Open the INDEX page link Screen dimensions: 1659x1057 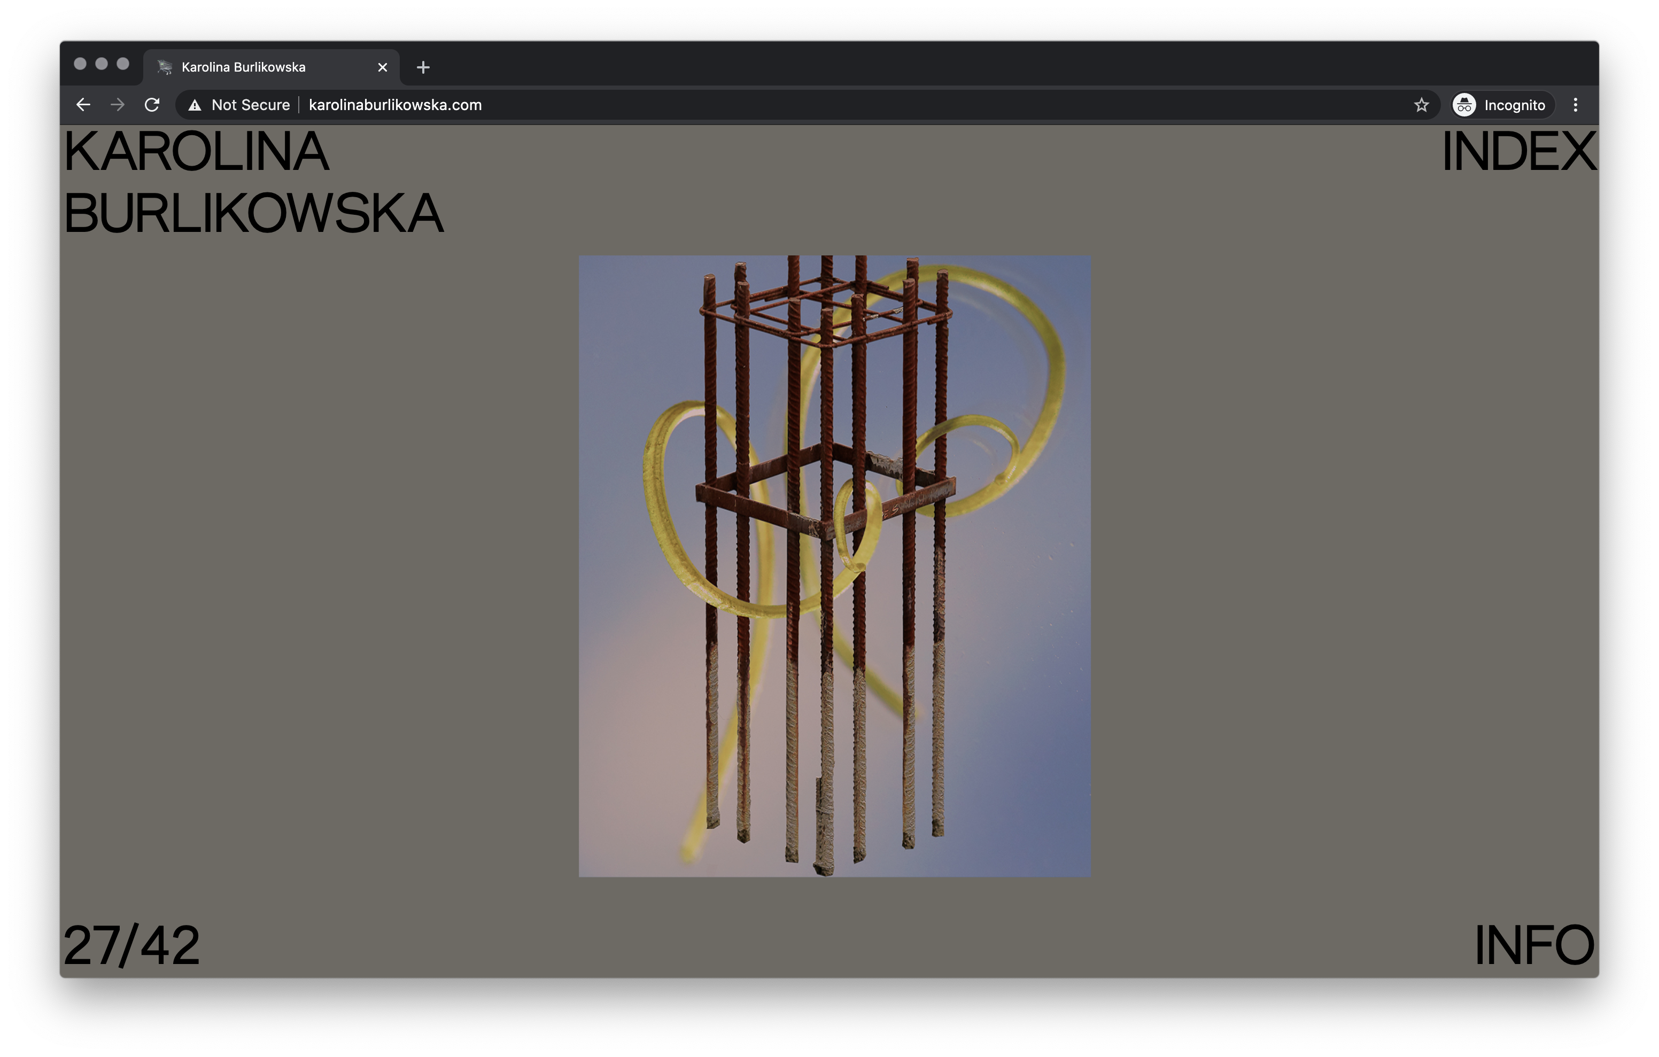(x=1518, y=152)
